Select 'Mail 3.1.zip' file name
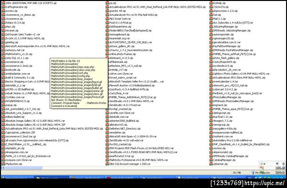The width and height of the screenshot is (287, 188). pos(220,19)
